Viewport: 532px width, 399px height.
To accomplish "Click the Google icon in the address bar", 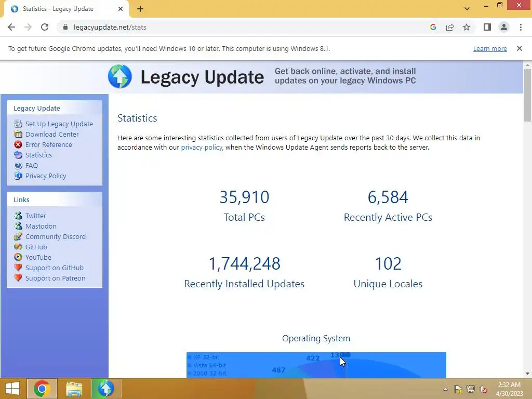I will coord(433,27).
